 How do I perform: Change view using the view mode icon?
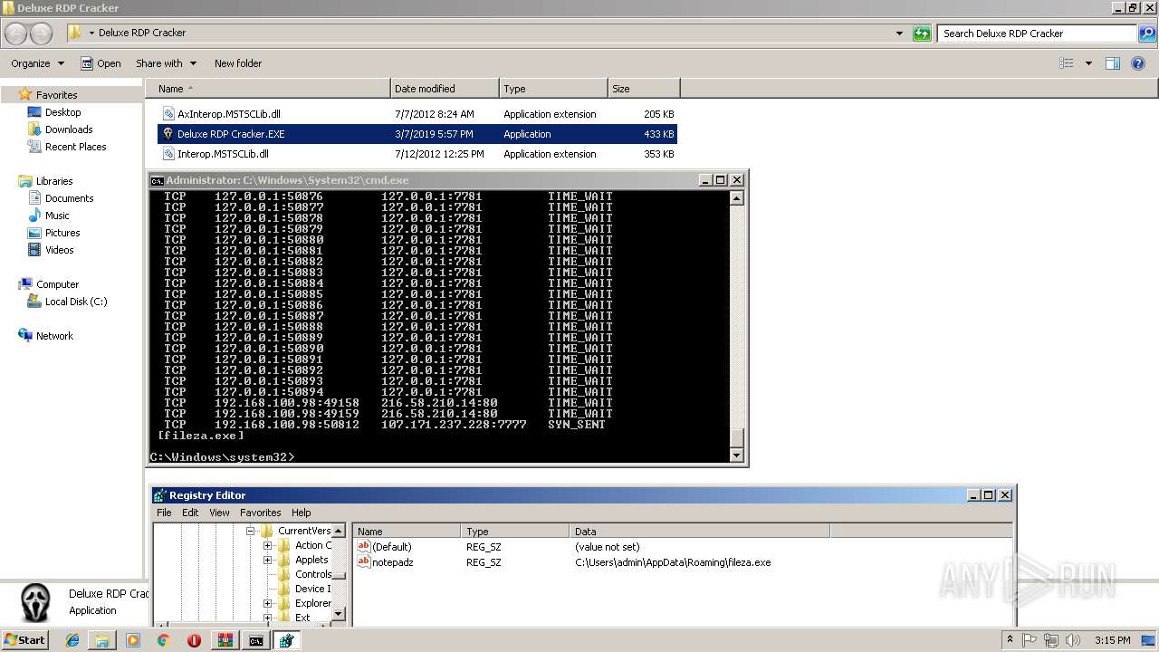(x=1067, y=63)
